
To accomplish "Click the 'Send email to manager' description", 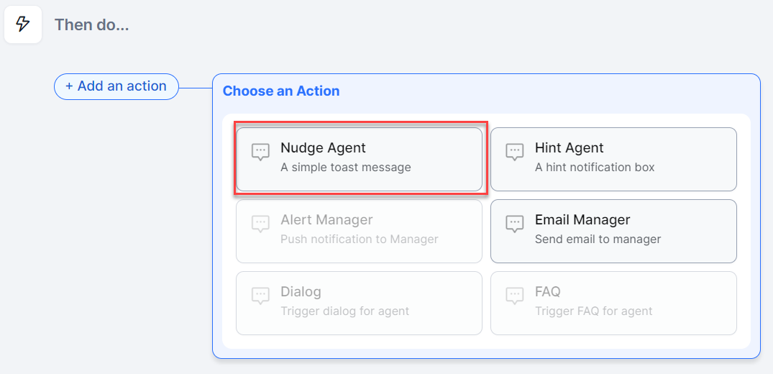I will (598, 240).
